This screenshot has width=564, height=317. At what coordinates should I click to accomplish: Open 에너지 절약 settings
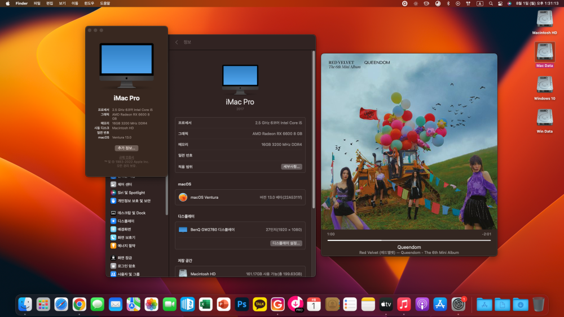123,245
